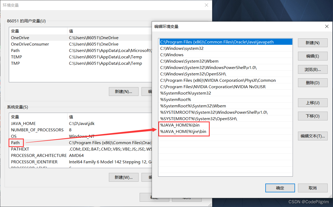
Task: Select the OneDrive user variable row
Action: (40, 38)
